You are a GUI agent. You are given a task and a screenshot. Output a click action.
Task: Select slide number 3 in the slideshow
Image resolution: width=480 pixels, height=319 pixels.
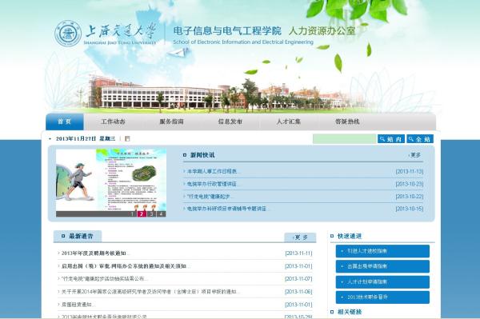151,213
